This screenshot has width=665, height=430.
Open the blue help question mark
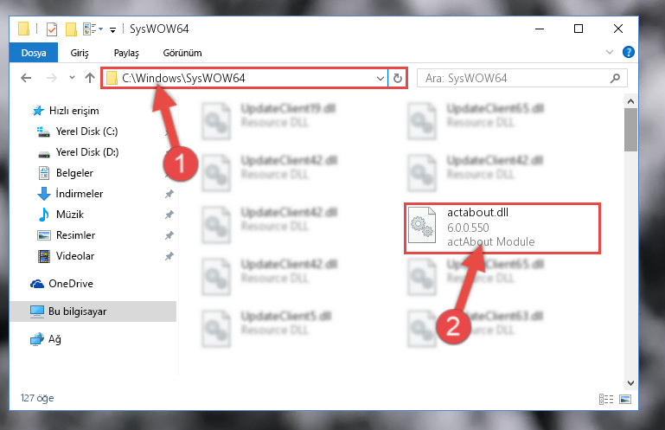click(x=628, y=52)
